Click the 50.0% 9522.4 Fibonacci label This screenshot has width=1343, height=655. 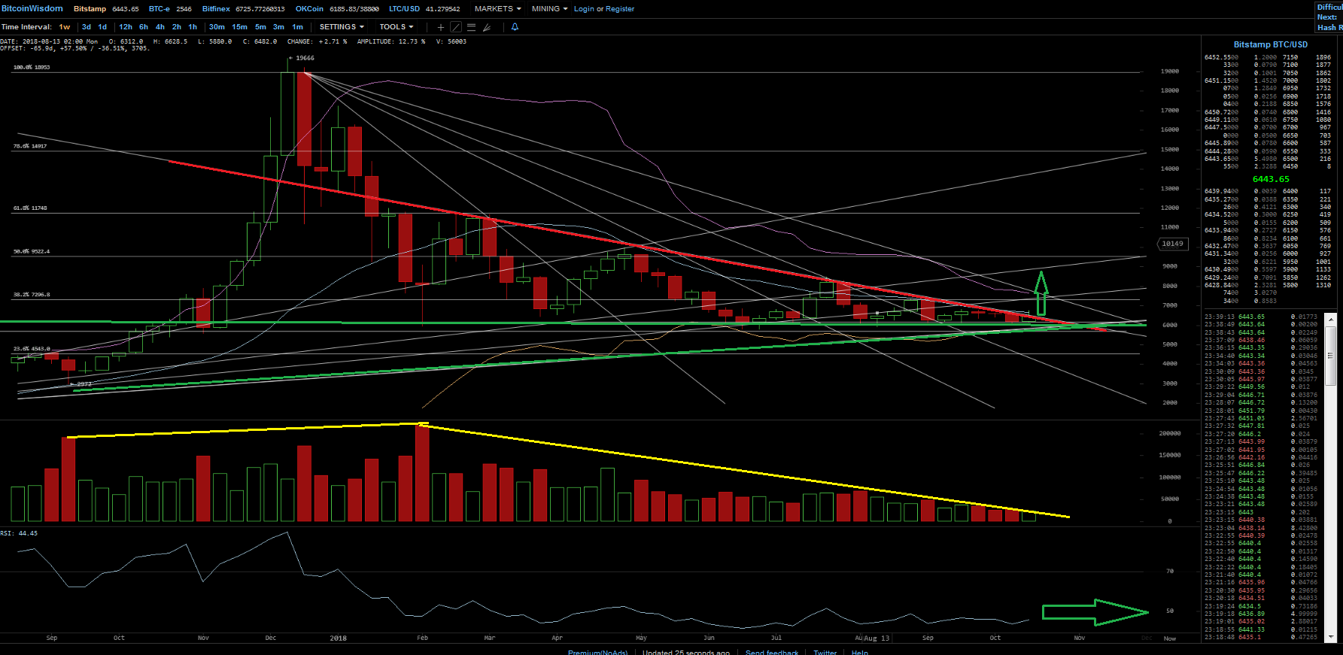pos(32,251)
